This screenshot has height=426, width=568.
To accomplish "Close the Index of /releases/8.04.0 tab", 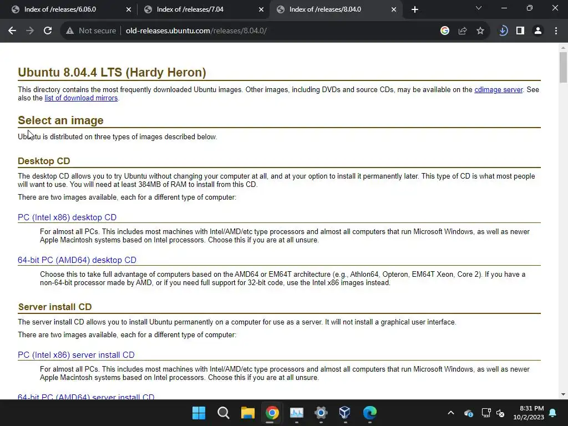I will [394, 9].
